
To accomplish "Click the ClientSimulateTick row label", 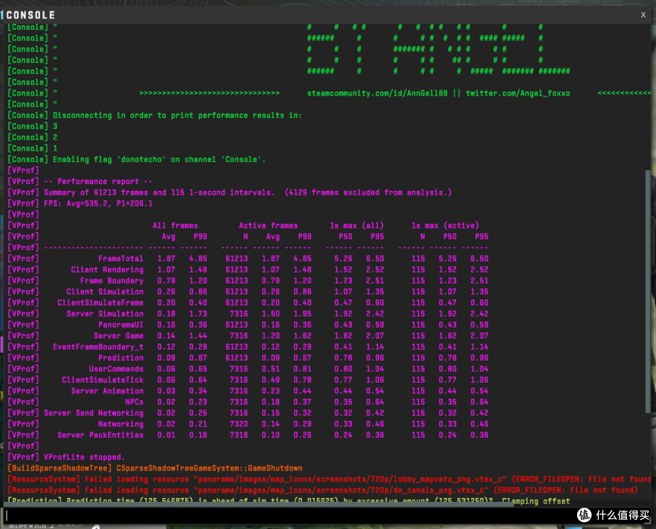I will coord(103,380).
